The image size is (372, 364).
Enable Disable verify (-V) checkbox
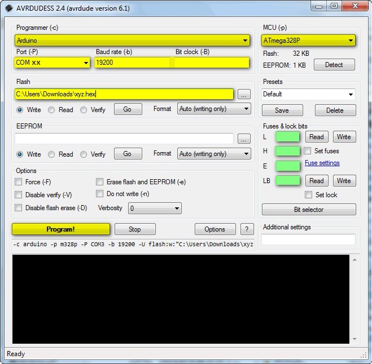pyautogui.click(x=18, y=194)
